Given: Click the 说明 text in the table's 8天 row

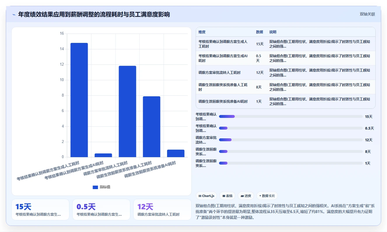Looking at the screenshot, I should tap(320, 87).
